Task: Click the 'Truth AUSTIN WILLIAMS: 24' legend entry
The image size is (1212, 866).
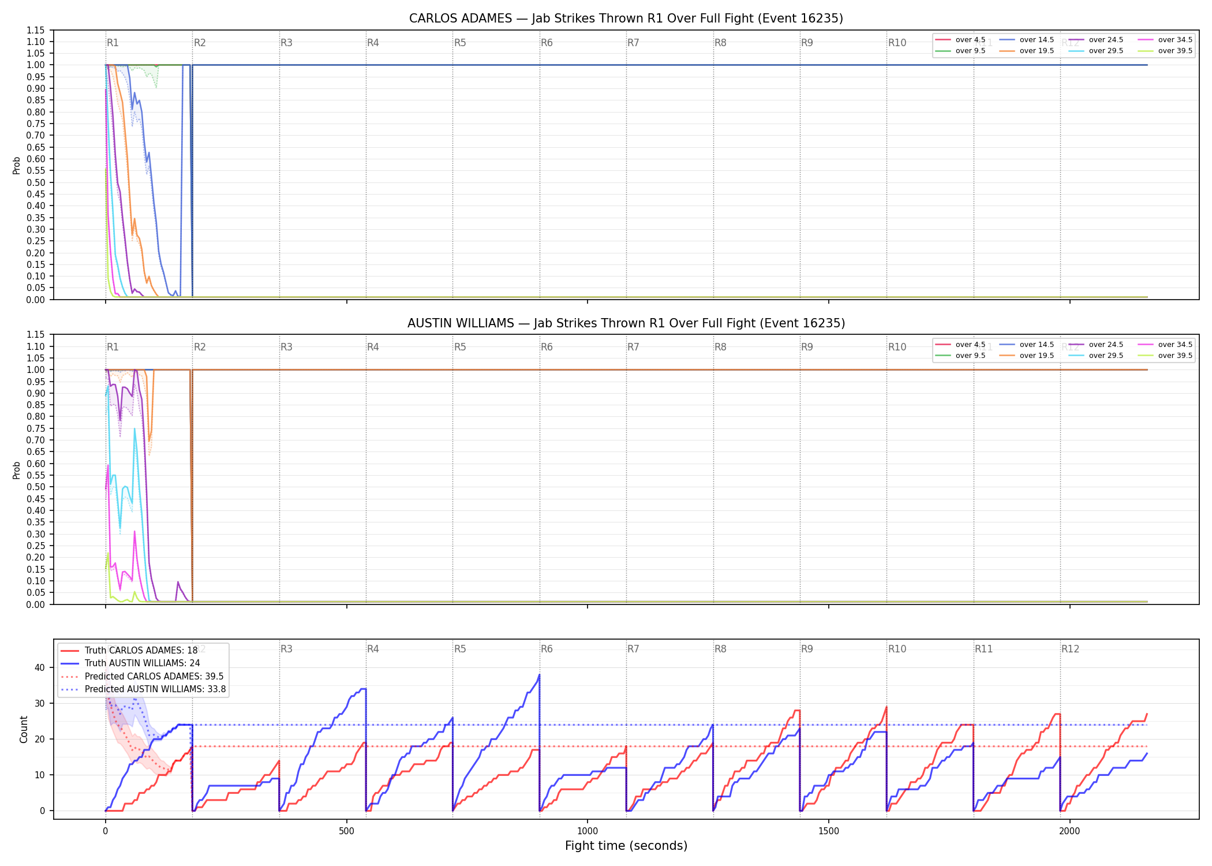Action: (x=130, y=663)
